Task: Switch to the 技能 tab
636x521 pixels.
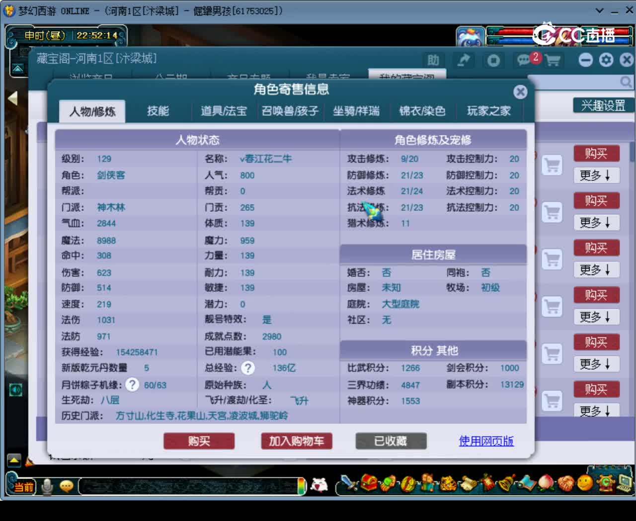Action: [x=158, y=111]
